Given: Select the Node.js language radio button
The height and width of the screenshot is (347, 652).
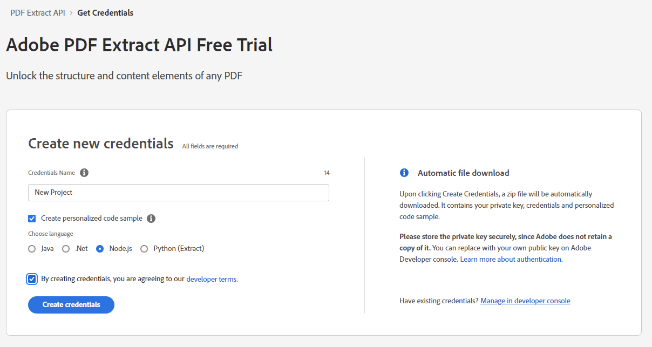Looking at the screenshot, I should pyautogui.click(x=100, y=249).
